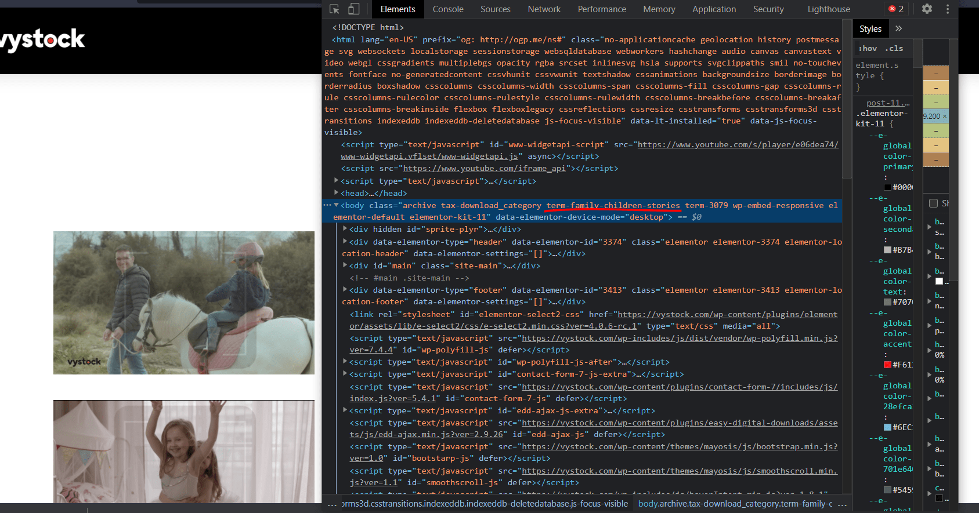Viewport: 979px width, 513px height.
Task: Open the youtube www-widgetapi script src link
Action: pyautogui.click(x=590, y=150)
